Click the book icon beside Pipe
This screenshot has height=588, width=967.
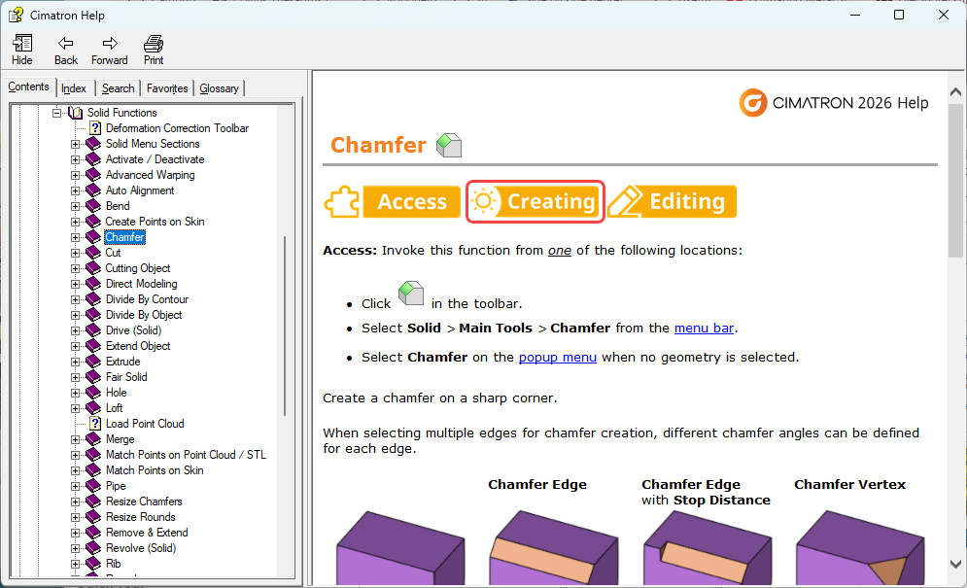click(x=93, y=486)
